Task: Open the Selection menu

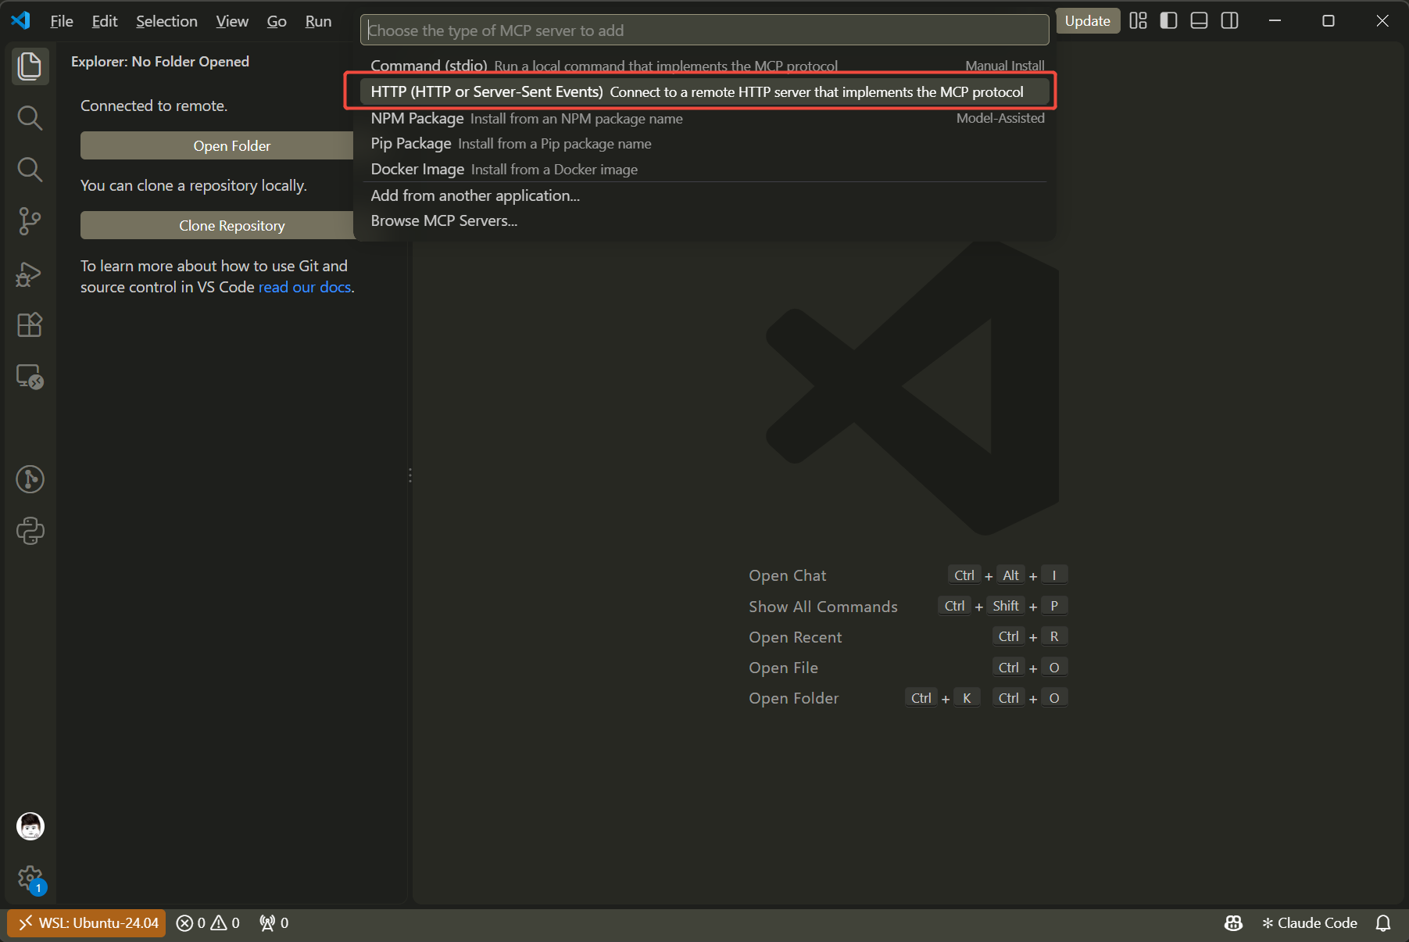Action: pyautogui.click(x=166, y=21)
